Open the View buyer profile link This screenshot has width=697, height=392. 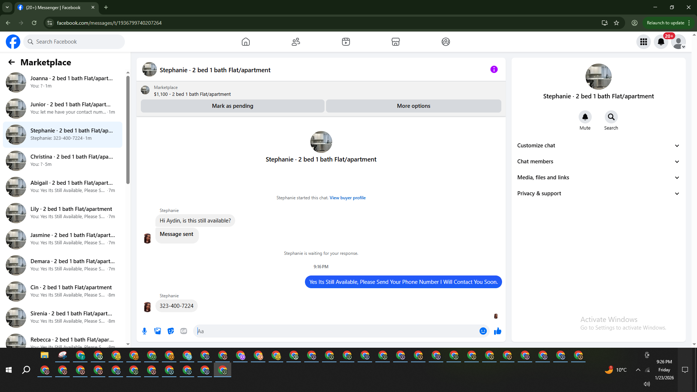tap(347, 198)
